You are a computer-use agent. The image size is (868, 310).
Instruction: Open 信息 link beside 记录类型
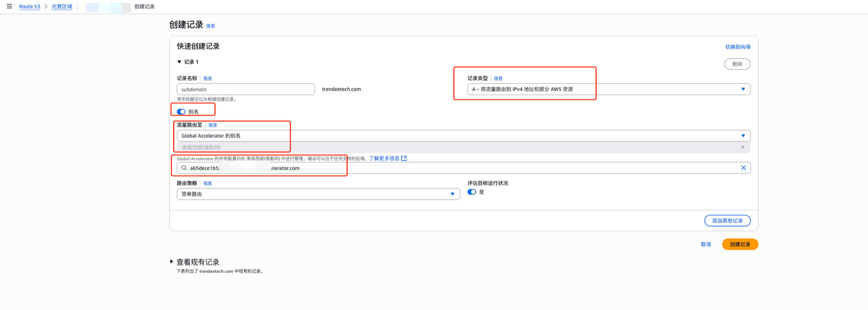pyautogui.click(x=498, y=79)
